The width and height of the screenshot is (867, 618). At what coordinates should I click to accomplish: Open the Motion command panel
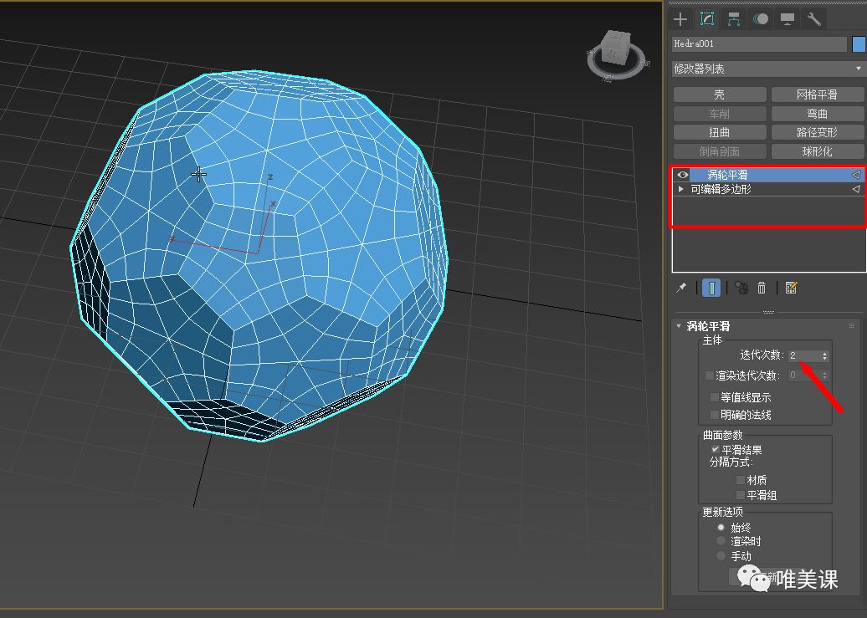point(760,18)
